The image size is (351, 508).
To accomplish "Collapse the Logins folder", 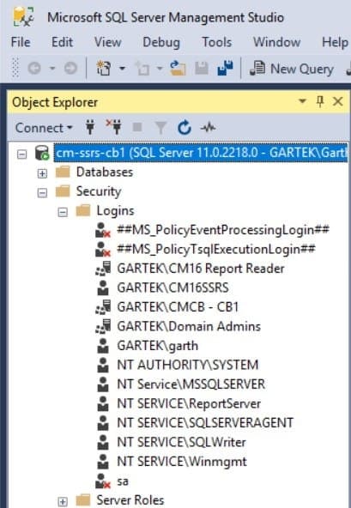I will pos(63,212).
